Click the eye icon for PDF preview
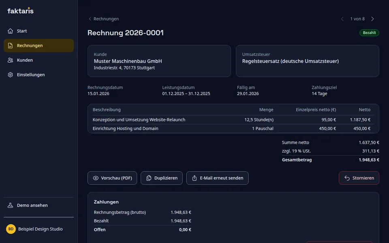This screenshot has width=389, height=243. (x=96, y=178)
